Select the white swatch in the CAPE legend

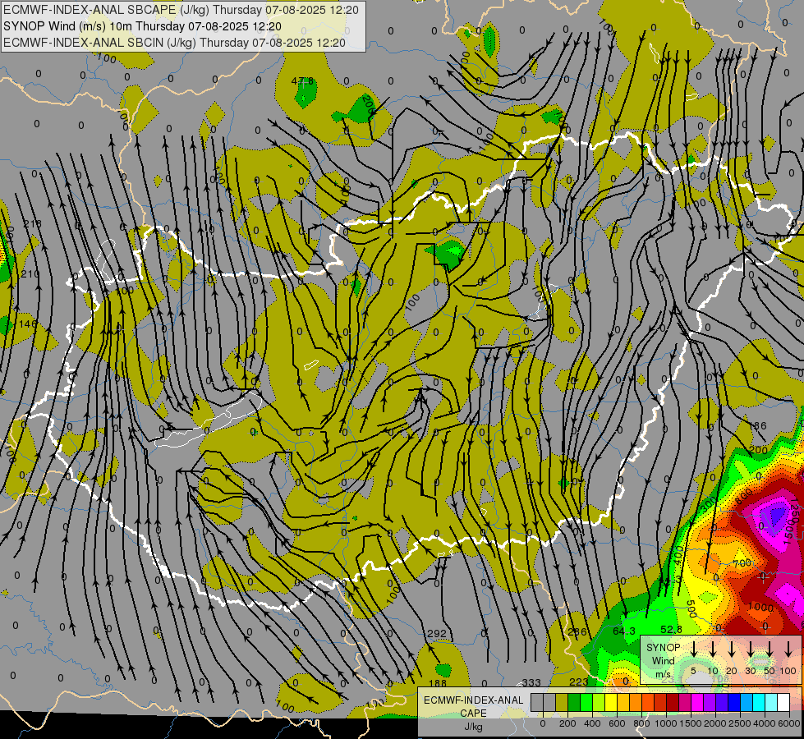pyautogui.click(x=783, y=702)
